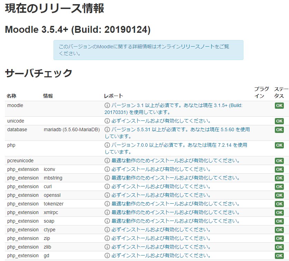The height and width of the screenshot is (261, 289).
Task: Open the soap report link
Action: tap(175, 221)
